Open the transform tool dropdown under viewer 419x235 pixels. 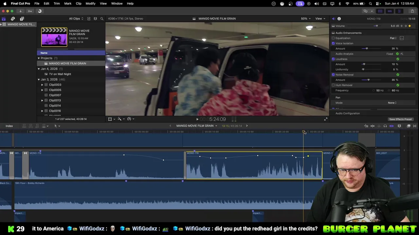click(x=112, y=119)
